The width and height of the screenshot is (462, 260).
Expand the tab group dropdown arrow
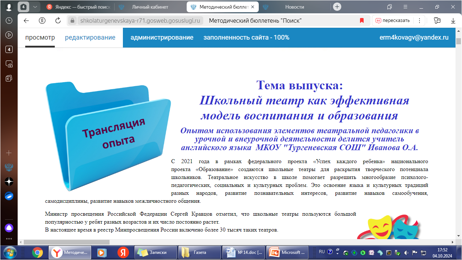point(35,7)
